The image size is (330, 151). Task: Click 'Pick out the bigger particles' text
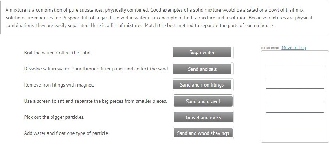point(54,117)
